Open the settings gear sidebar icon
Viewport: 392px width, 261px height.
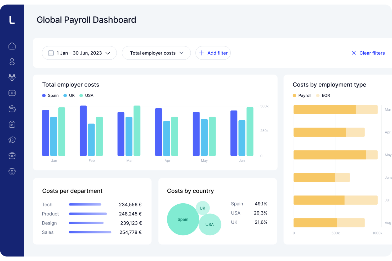12,171
